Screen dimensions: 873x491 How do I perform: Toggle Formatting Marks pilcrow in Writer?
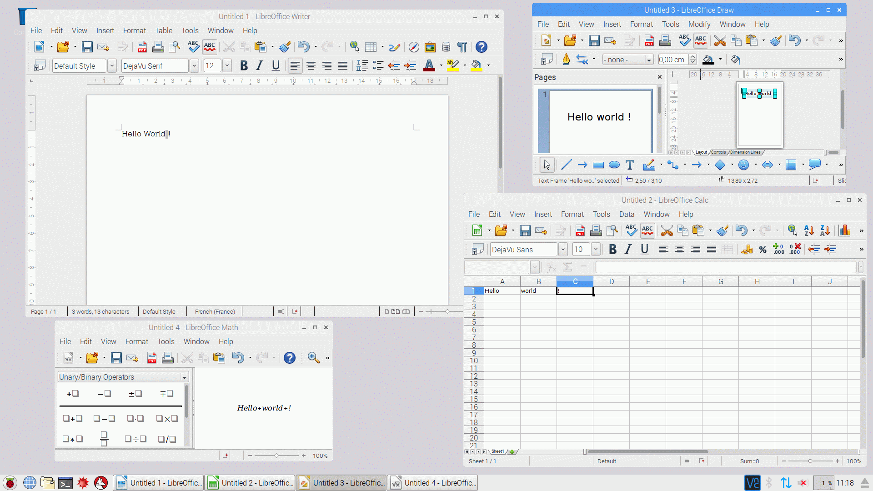point(462,47)
